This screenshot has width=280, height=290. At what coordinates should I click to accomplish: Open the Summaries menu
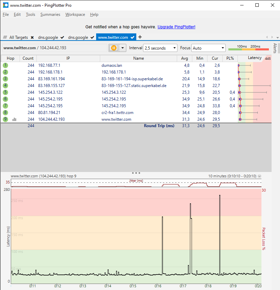point(50,14)
